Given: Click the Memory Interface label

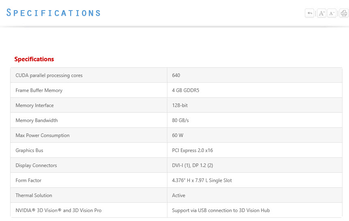Looking at the screenshot, I should click(34, 105).
